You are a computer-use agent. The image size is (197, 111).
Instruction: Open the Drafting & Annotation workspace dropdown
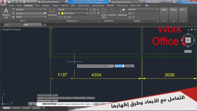tap(64, 2)
